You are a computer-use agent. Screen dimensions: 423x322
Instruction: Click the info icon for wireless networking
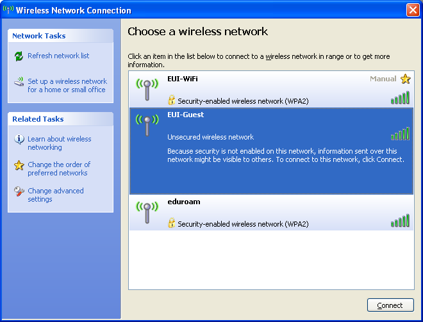19,140
